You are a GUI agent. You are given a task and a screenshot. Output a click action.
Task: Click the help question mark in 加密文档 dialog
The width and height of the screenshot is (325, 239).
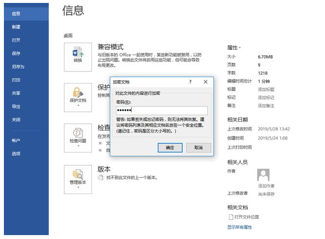click(x=190, y=82)
